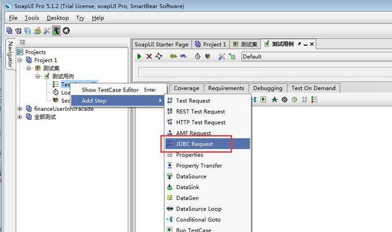Collapse the 测试用例 tree node
Viewport: 392px width, 232px height.
pyautogui.click(x=38, y=76)
